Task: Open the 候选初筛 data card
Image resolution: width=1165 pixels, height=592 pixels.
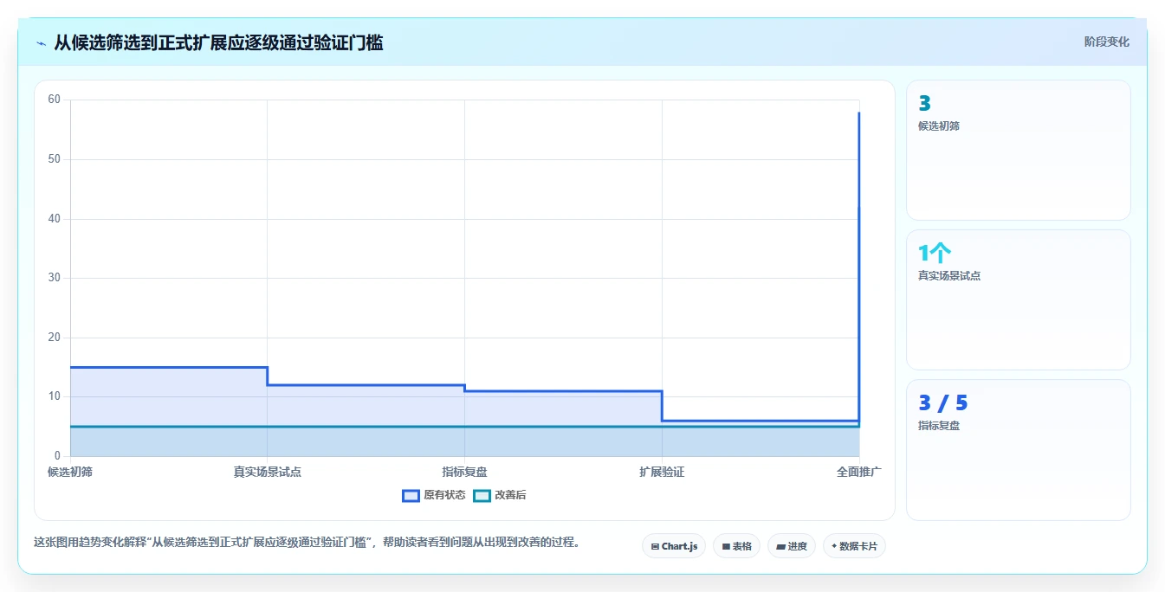Action: click(1018, 150)
